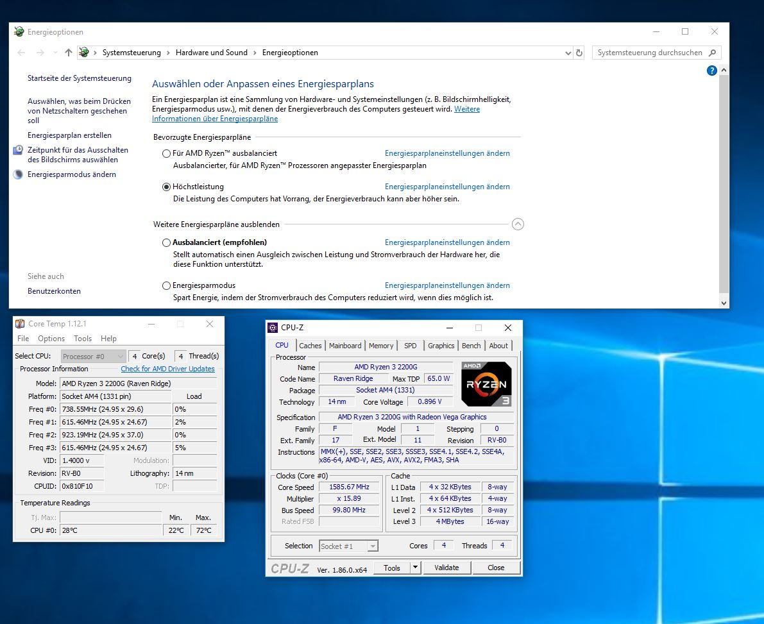Click the moon icon beside Energiesparmodus ändern
Viewport: 764px width, 624px height.
(x=18, y=174)
